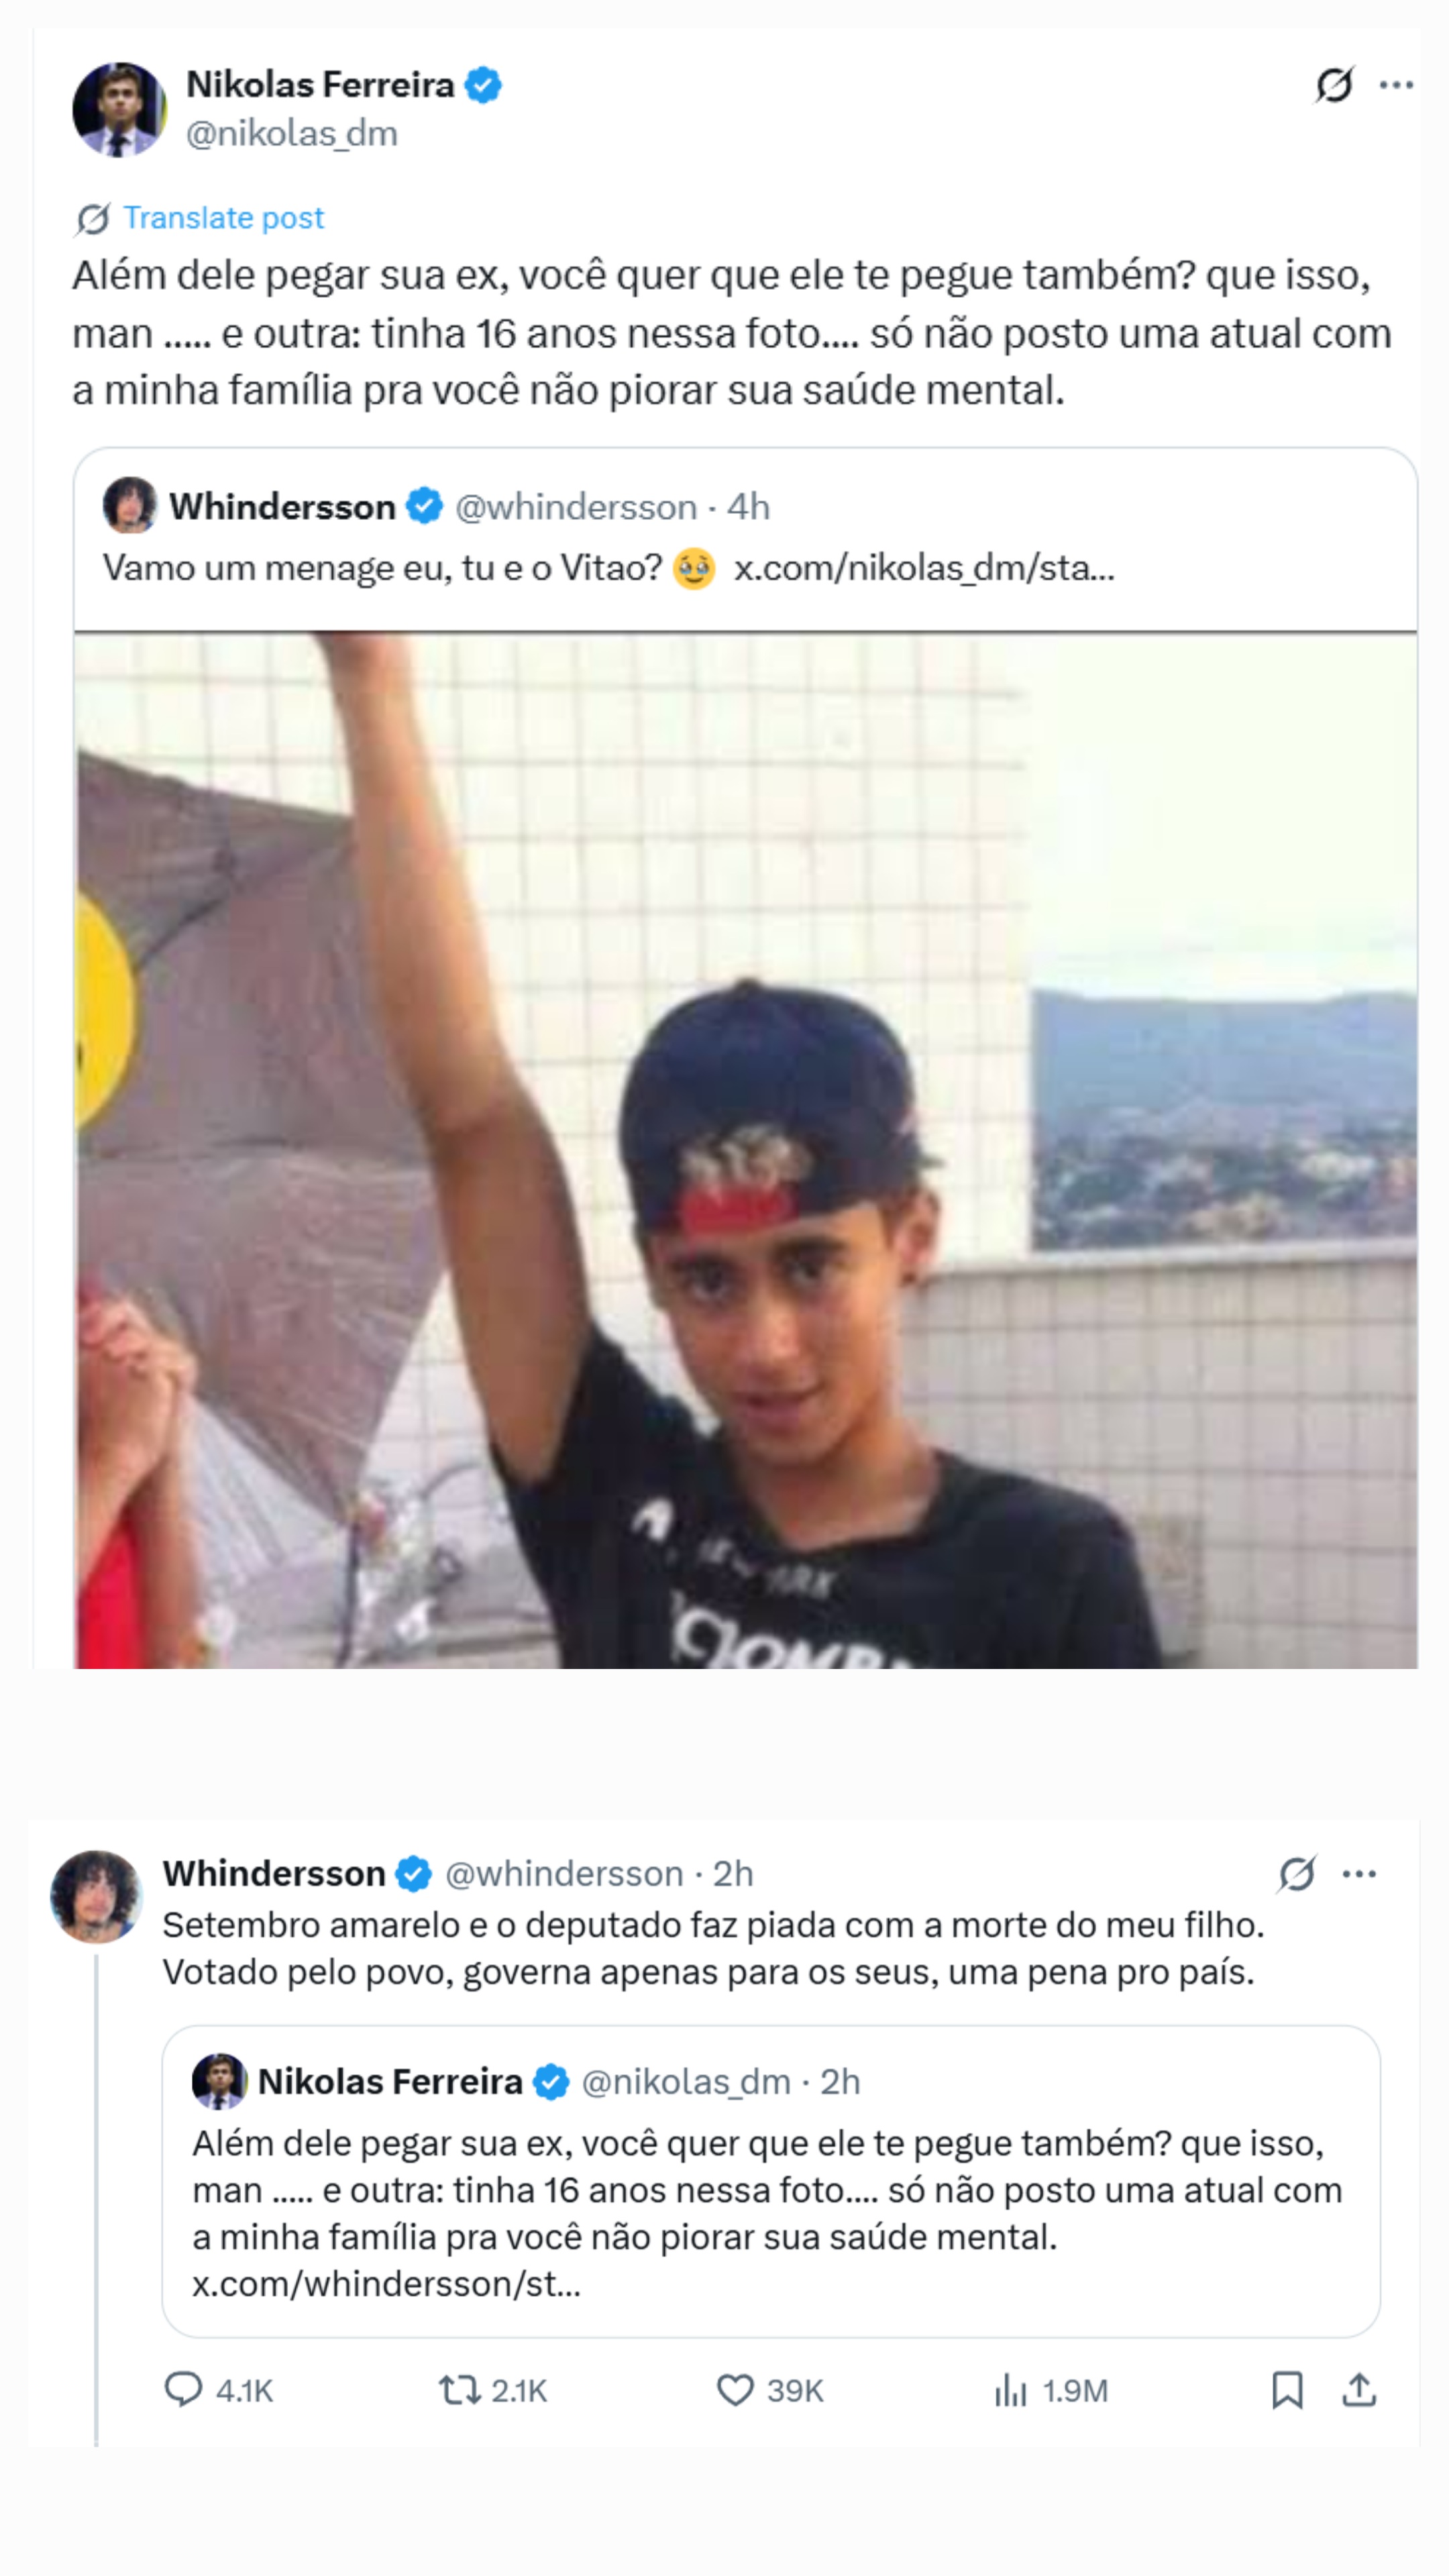Open the photo of boy in cap

(745, 1150)
